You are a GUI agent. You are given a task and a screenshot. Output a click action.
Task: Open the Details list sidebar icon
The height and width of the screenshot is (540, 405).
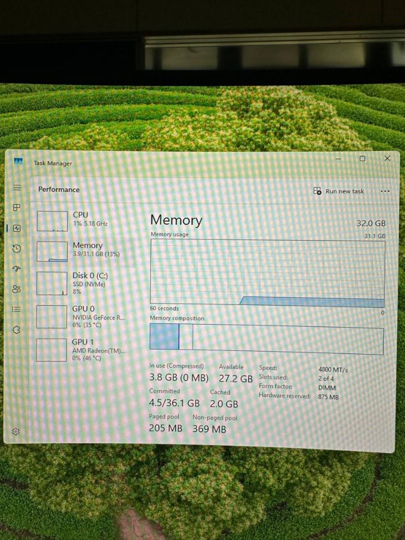16,309
